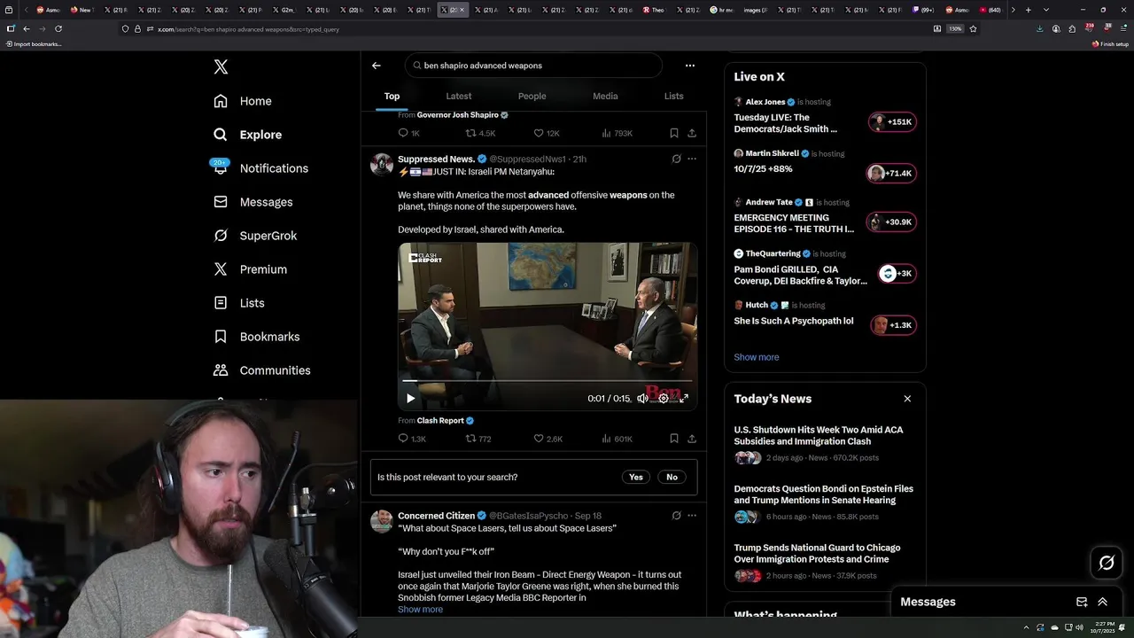Bookmark the Suppressed News post

pyautogui.click(x=674, y=439)
